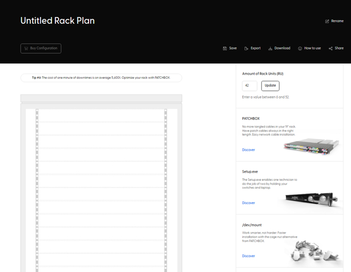Click the Download arrow icon

pos(270,48)
